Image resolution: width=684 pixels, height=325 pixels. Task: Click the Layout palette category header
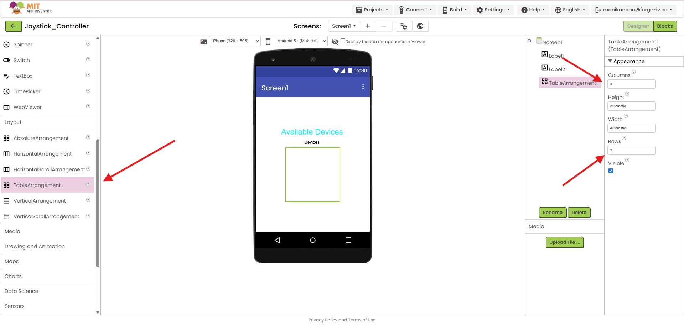point(47,122)
